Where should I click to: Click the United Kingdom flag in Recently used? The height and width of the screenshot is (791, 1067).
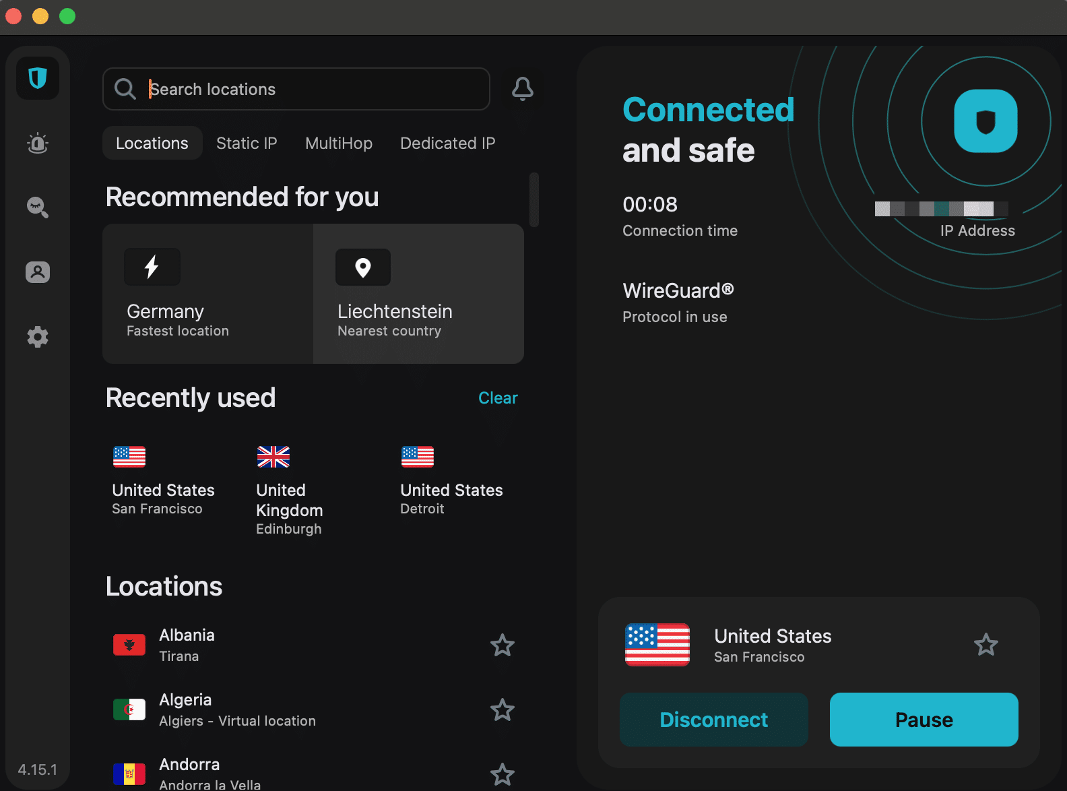tap(273, 457)
